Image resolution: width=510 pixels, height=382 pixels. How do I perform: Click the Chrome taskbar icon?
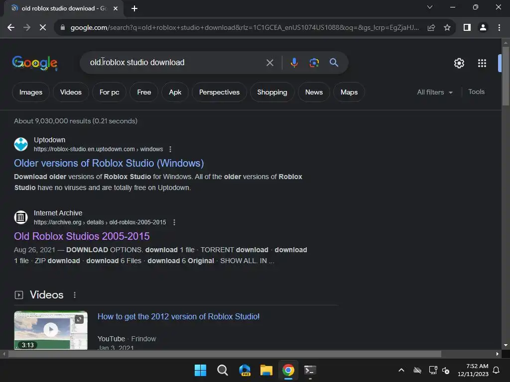288,370
